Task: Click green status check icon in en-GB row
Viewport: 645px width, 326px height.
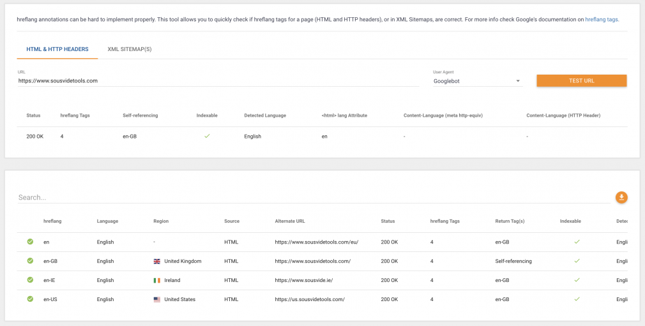Action: pyautogui.click(x=30, y=261)
